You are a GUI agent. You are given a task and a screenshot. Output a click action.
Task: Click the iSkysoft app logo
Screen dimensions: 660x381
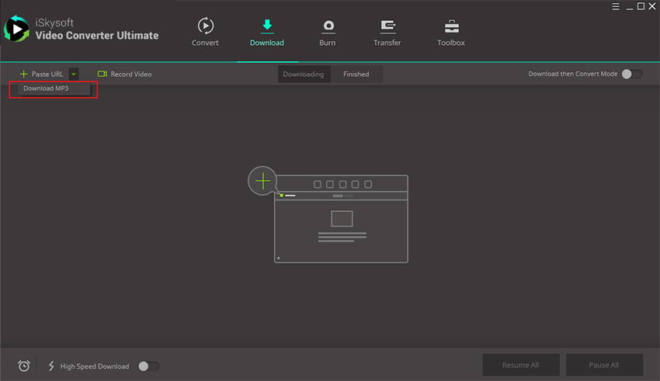point(16,29)
